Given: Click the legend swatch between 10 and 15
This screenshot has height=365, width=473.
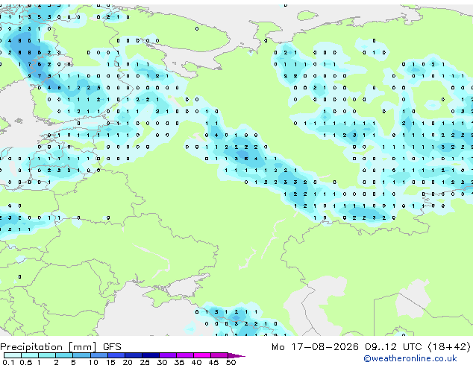Looking at the screenshot, I should pyautogui.click(x=99, y=355).
